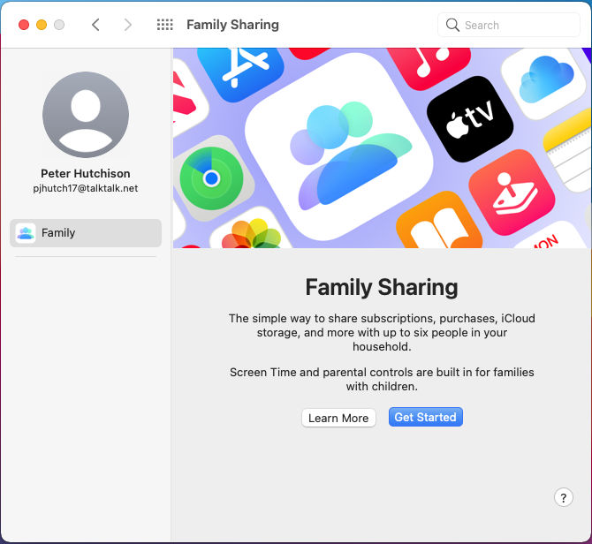592x544 pixels.
Task: Show all preferences via grid icon
Action: [x=164, y=25]
